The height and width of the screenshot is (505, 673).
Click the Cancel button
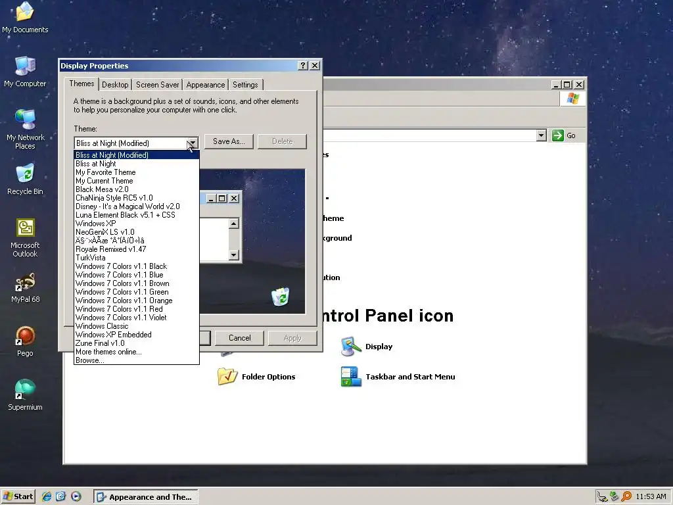point(239,338)
